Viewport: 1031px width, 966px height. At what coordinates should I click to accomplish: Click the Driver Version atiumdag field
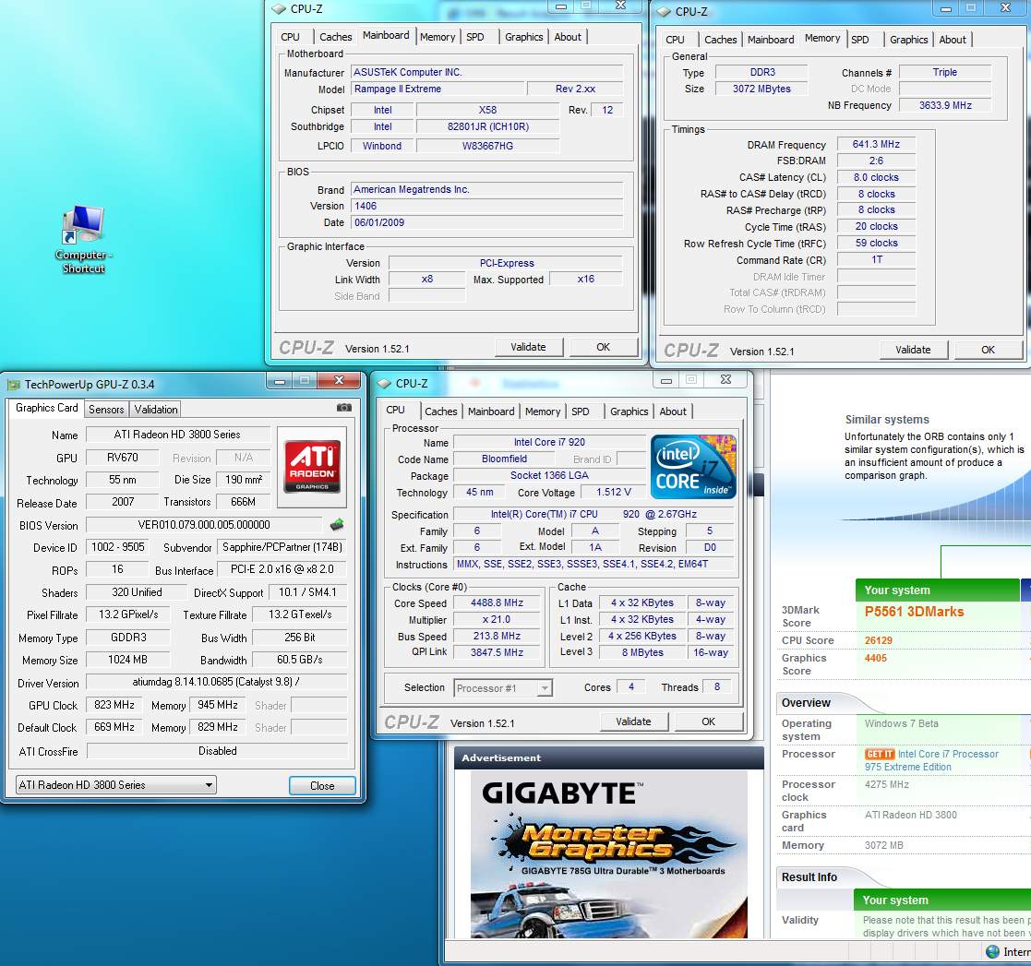coord(216,682)
